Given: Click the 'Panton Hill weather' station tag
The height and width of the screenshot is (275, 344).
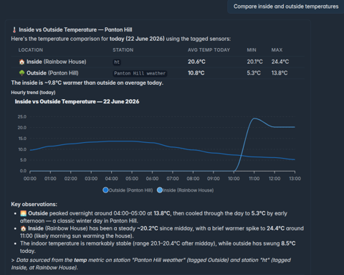Looking at the screenshot, I should click(140, 73).
